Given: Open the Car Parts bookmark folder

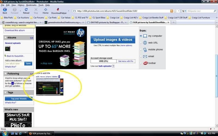Looking at the screenshot, I should point(51,18).
